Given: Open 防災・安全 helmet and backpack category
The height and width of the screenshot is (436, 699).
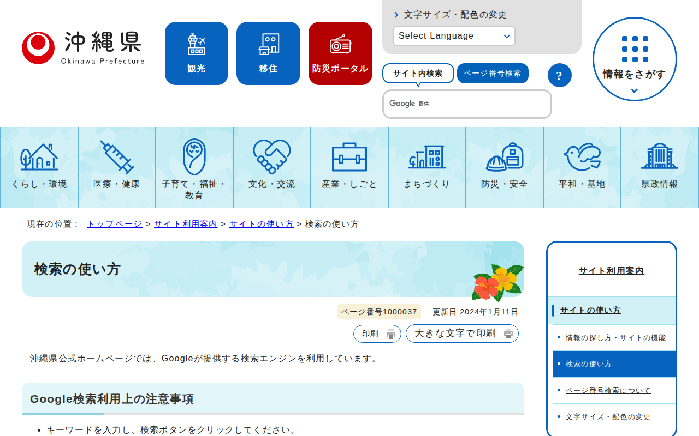Looking at the screenshot, I should pyautogui.click(x=505, y=168).
